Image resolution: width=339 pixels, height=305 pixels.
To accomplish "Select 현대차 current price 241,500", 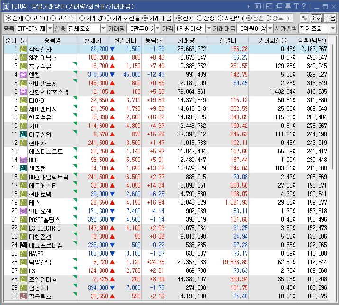I will tap(98, 143).
